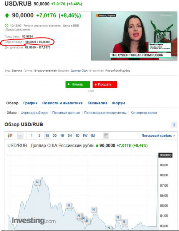This screenshot has width=179, height=231.
Task: Open the Прошлые данные sub-tab
Action: tap(66, 113)
